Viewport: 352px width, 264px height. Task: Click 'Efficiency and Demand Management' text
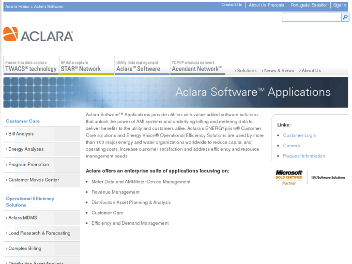[x=130, y=223]
